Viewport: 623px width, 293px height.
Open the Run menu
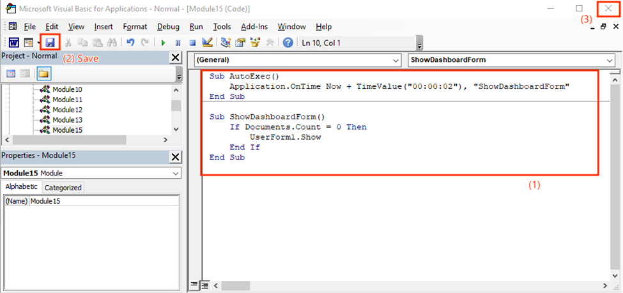tap(196, 27)
